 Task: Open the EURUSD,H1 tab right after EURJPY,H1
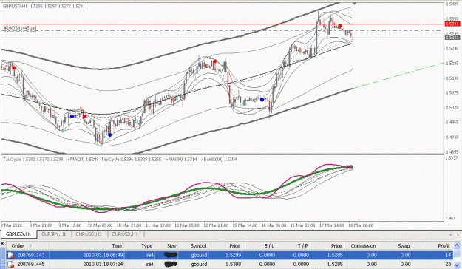click(89, 234)
